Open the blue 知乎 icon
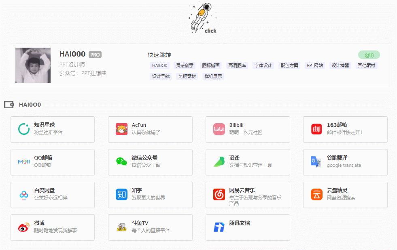This screenshot has width=397, height=250. (x=121, y=195)
